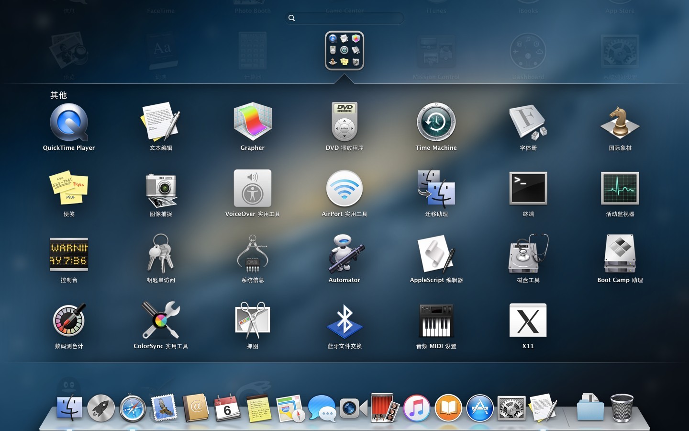The image size is (689, 431).
Task: Open the Trash in the Dock
Action: tap(622, 408)
